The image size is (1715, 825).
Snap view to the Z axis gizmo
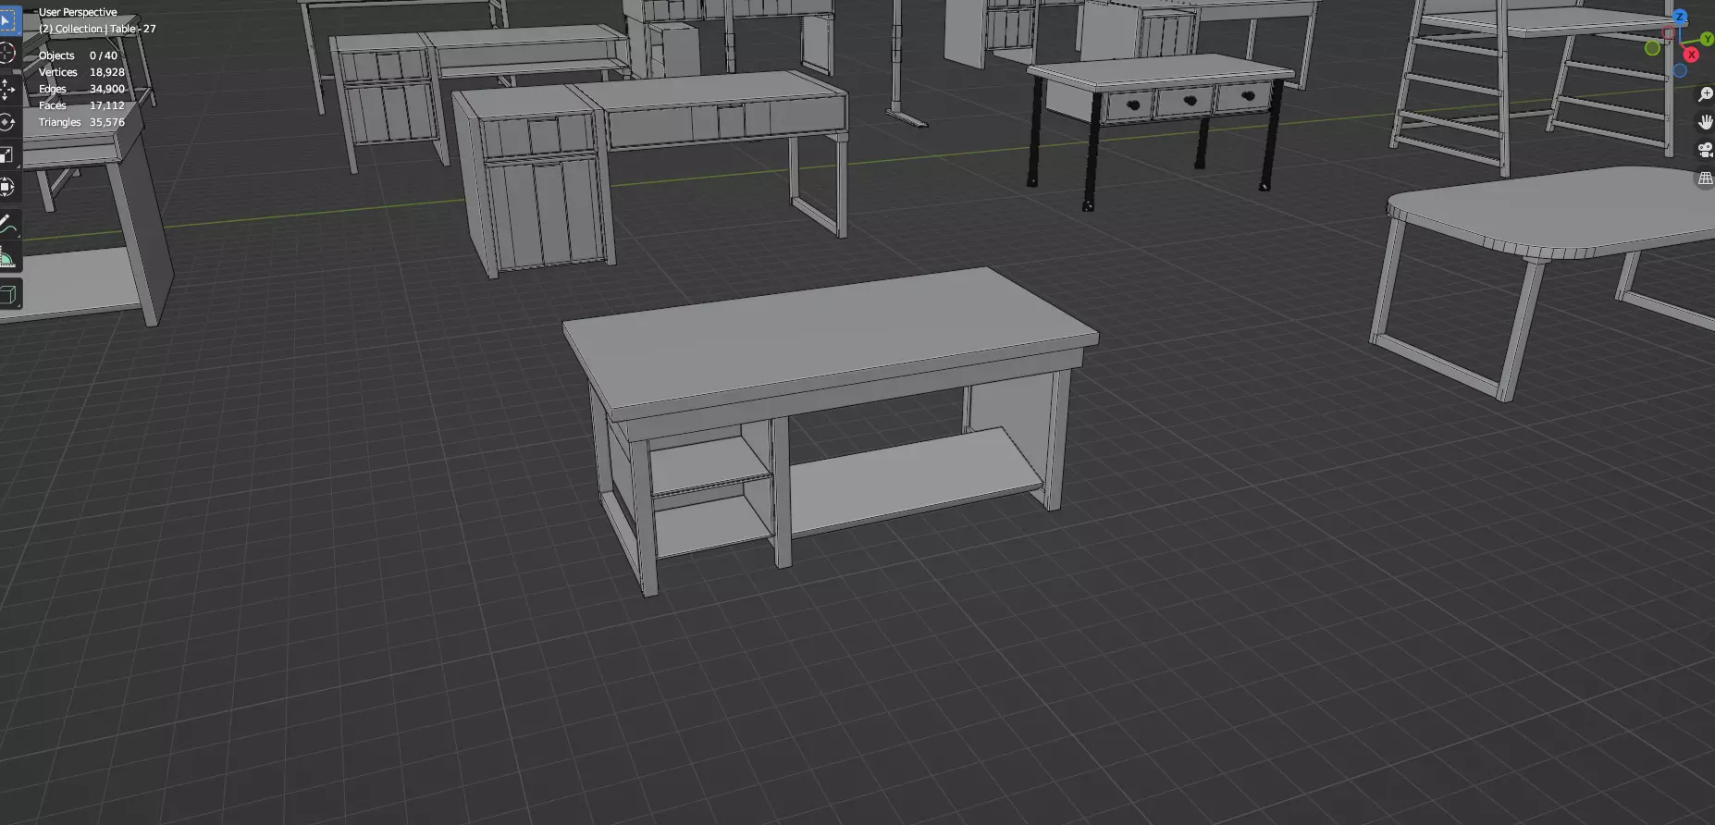coord(1680,17)
